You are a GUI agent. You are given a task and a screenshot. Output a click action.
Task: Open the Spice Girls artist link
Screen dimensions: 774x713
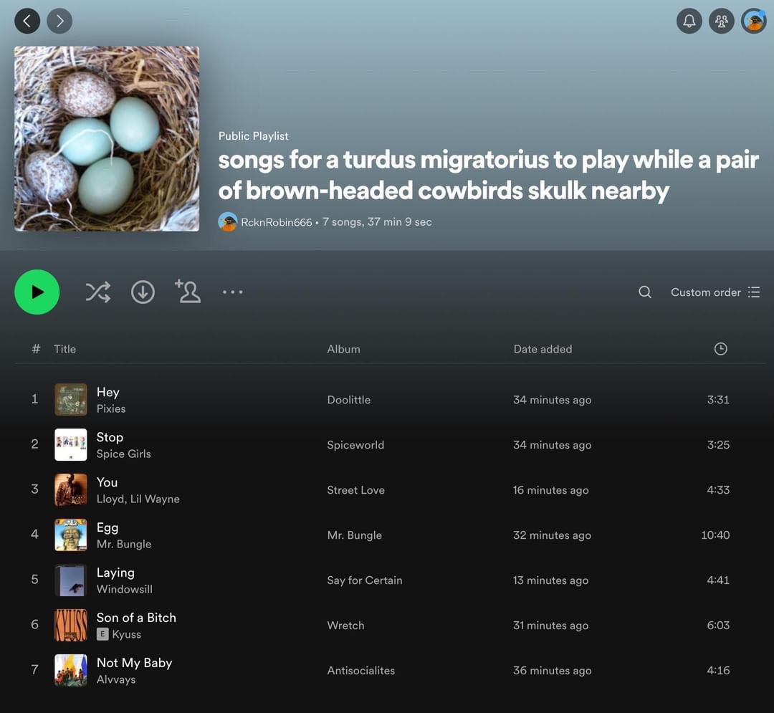(123, 454)
